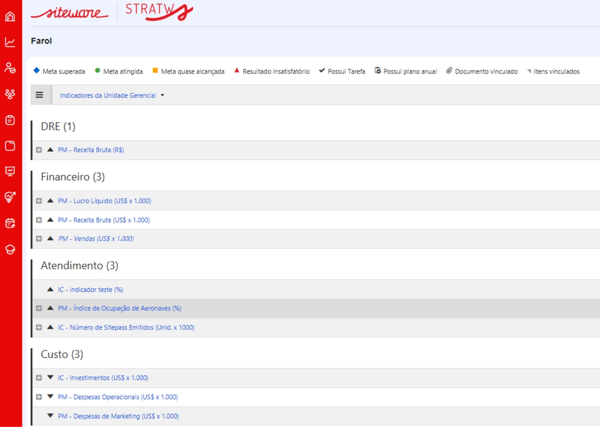Open the Indicadores da Unidade Gerencial dropdown
The width and height of the screenshot is (600, 427).
coord(112,95)
